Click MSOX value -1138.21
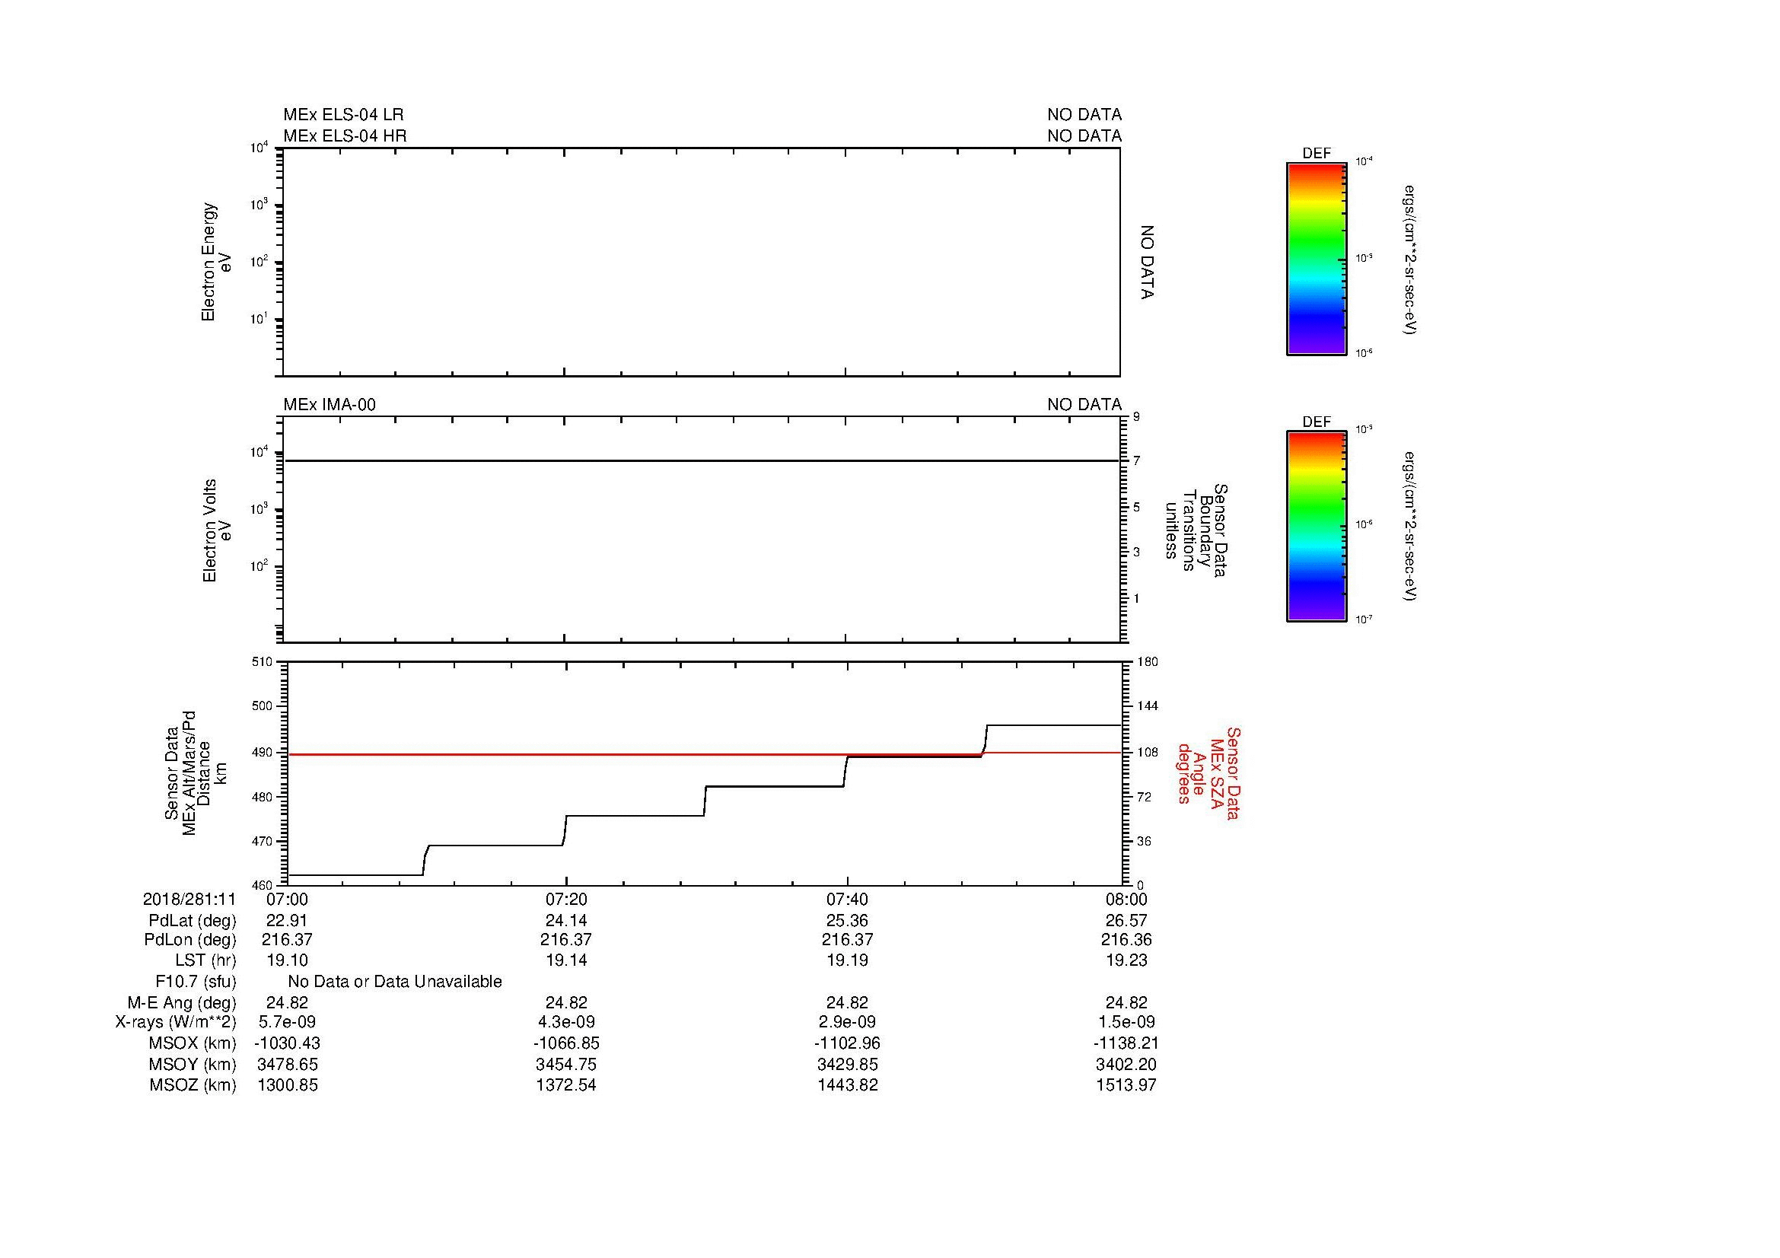1780x1258 pixels. click(1126, 1044)
